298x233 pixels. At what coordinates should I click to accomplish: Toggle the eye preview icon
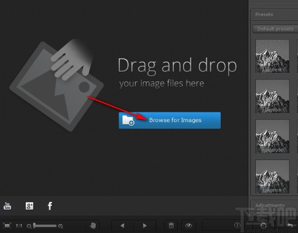tap(188, 226)
